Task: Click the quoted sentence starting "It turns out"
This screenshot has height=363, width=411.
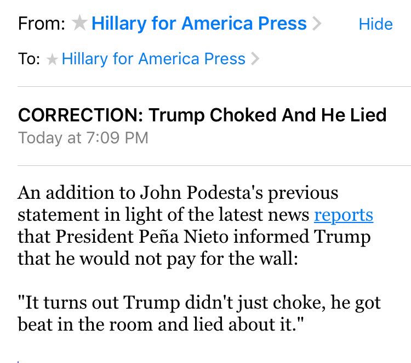Action: click(199, 314)
